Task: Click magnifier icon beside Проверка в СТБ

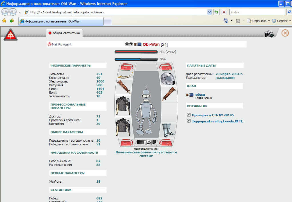Action: (x=189, y=115)
